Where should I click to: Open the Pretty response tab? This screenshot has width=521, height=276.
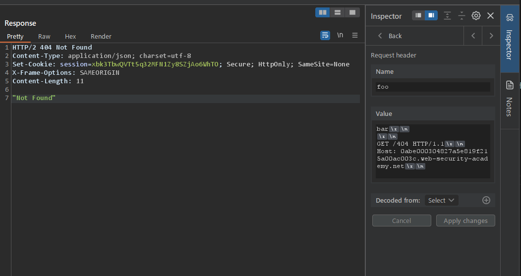15,36
